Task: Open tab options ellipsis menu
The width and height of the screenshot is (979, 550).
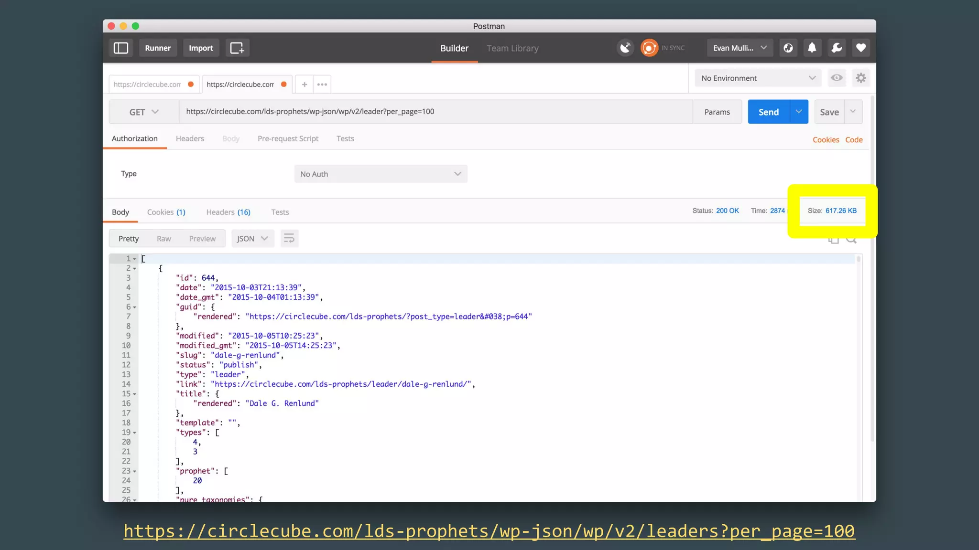Action: point(322,85)
